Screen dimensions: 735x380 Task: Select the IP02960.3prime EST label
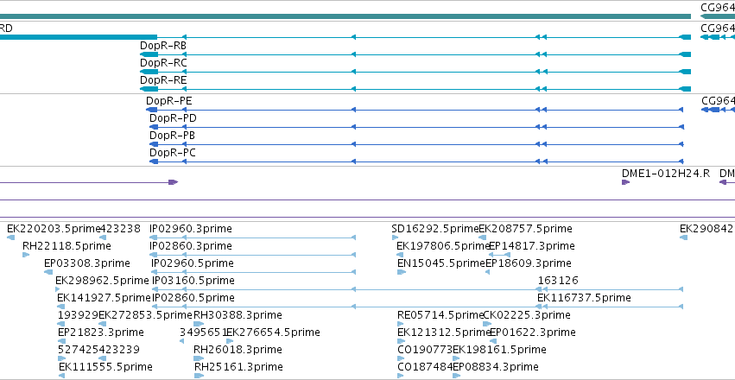coord(191,229)
